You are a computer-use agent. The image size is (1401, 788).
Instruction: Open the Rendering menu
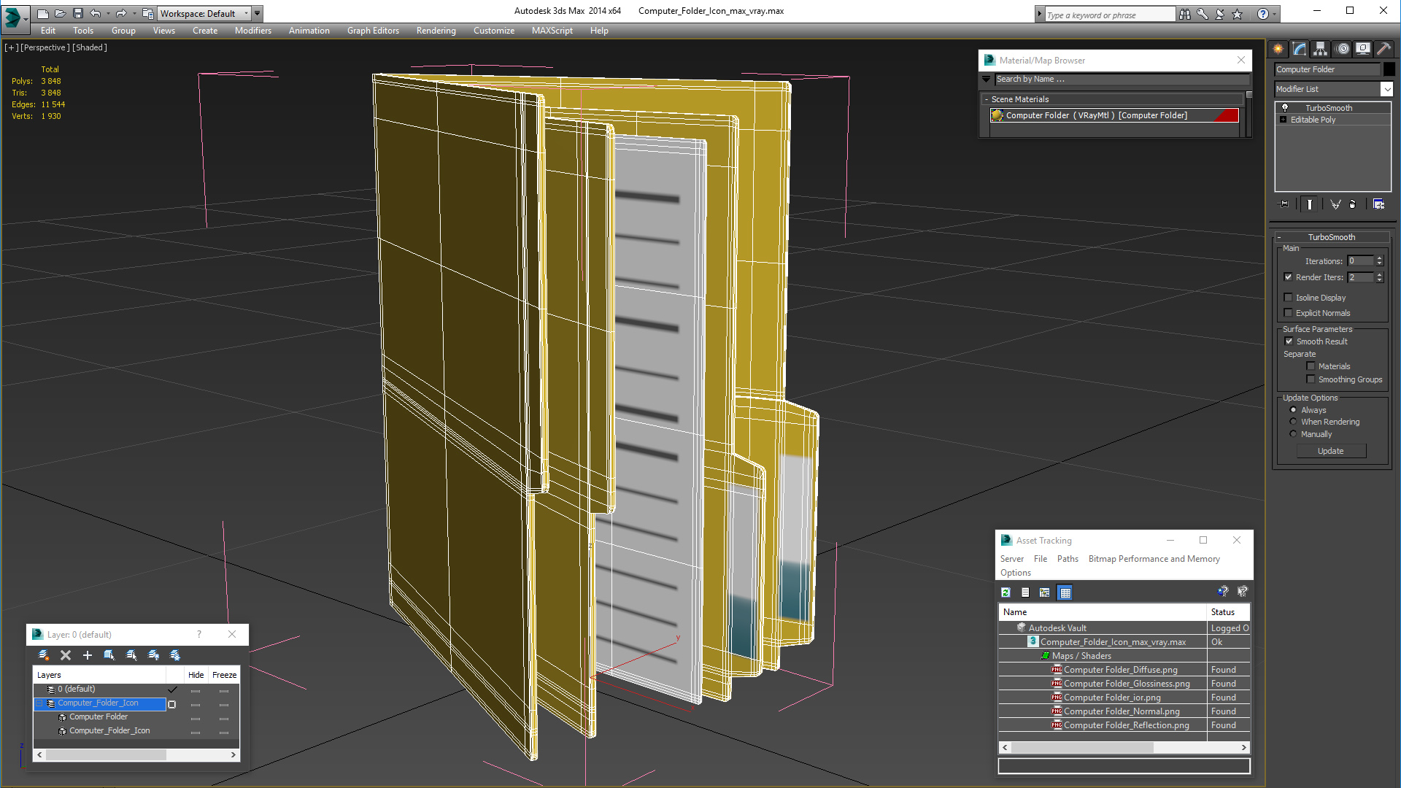tap(436, 31)
